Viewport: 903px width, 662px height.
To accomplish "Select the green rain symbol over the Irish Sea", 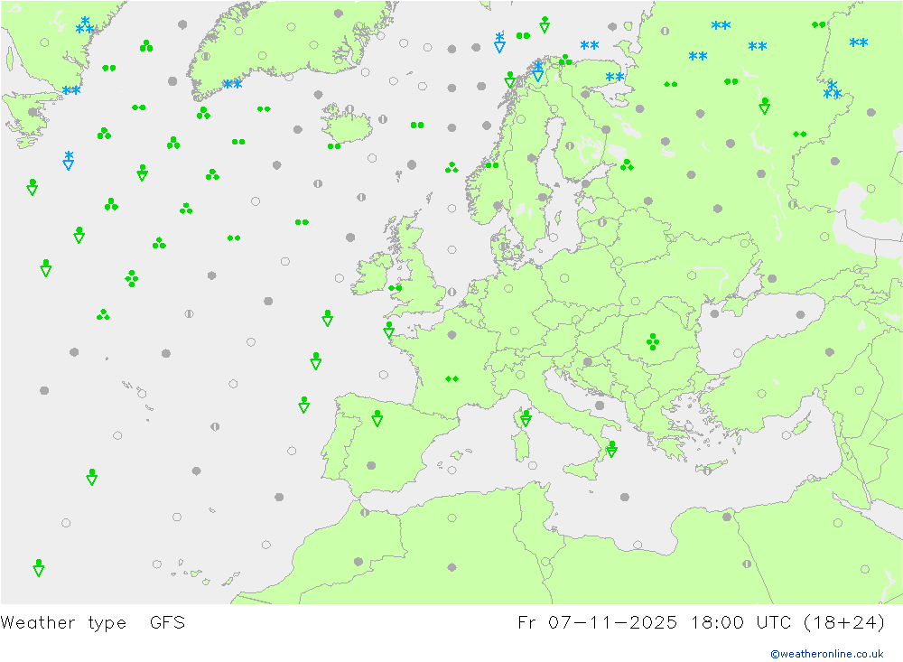I will click(396, 287).
